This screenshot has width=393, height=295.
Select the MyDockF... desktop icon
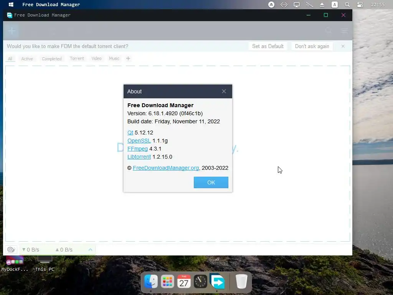tap(15, 264)
